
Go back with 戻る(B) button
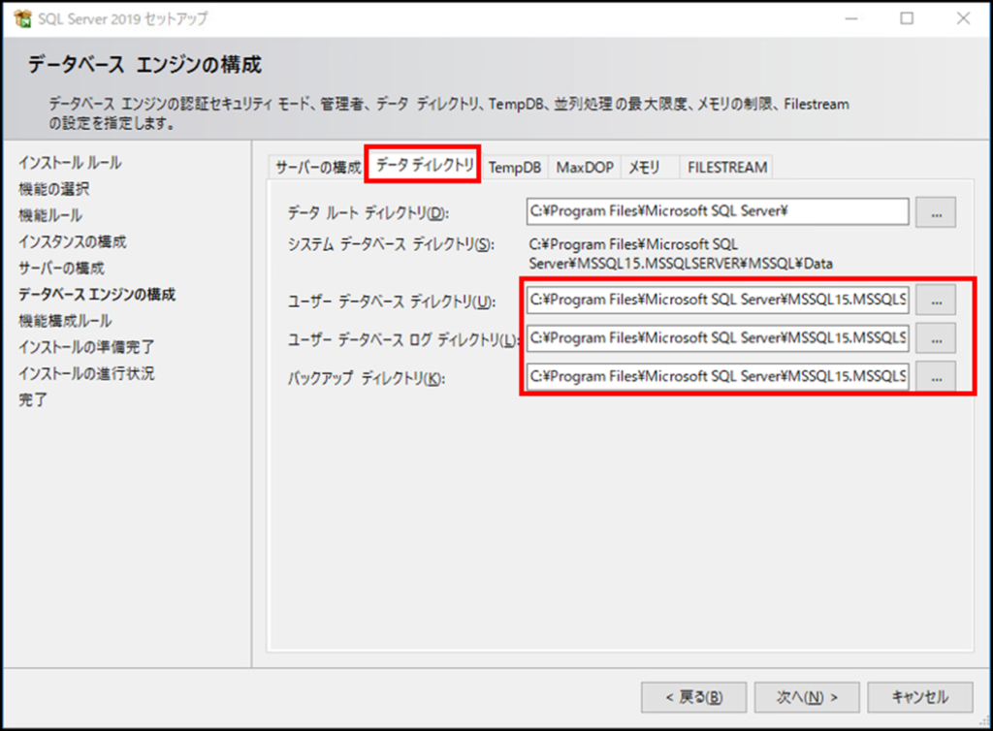[694, 697]
